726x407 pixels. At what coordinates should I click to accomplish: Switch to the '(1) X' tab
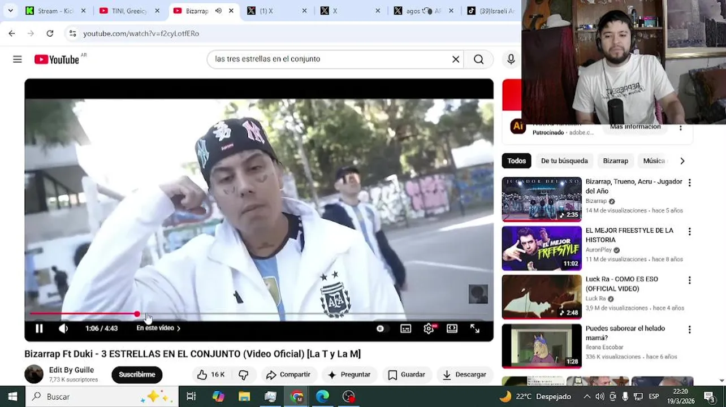click(276, 11)
